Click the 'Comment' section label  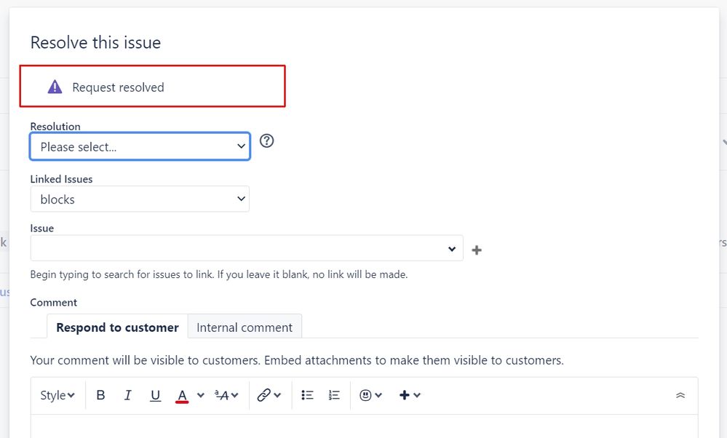pyautogui.click(x=53, y=302)
